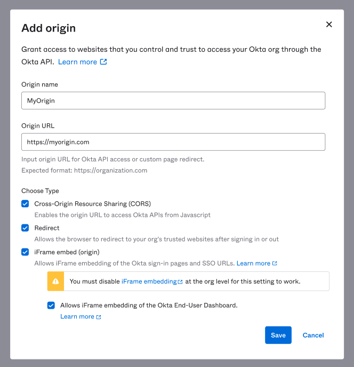Viewport: 354px width, 367px height.
Task: Click the Redirect option label text
Action: pyautogui.click(x=47, y=228)
